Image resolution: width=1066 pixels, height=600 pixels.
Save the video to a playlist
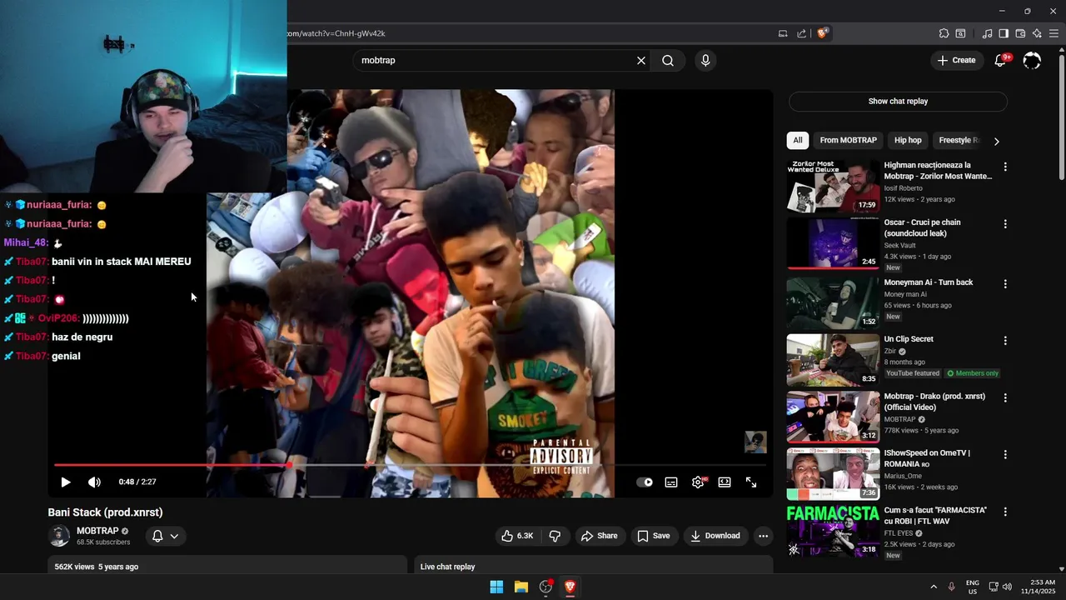click(654, 536)
